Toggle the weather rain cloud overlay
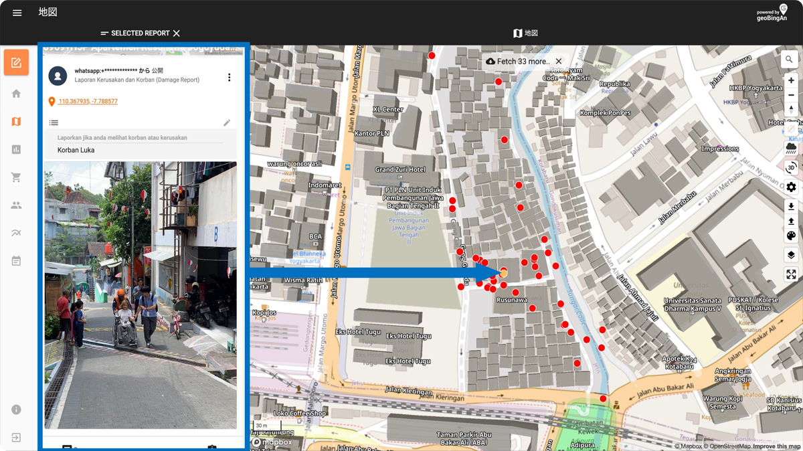803x451 pixels. click(790, 147)
